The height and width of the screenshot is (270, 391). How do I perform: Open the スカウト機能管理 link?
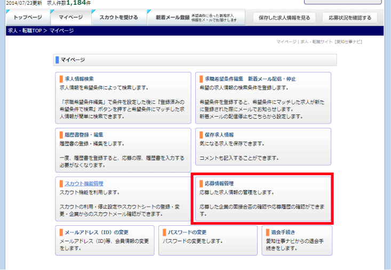(x=84, y=184)
